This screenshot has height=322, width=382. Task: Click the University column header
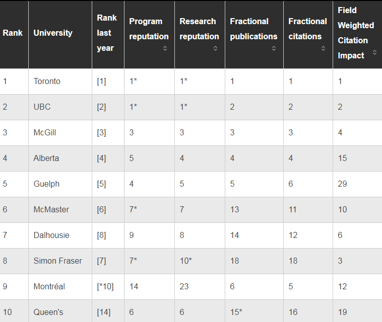[53, 33]
